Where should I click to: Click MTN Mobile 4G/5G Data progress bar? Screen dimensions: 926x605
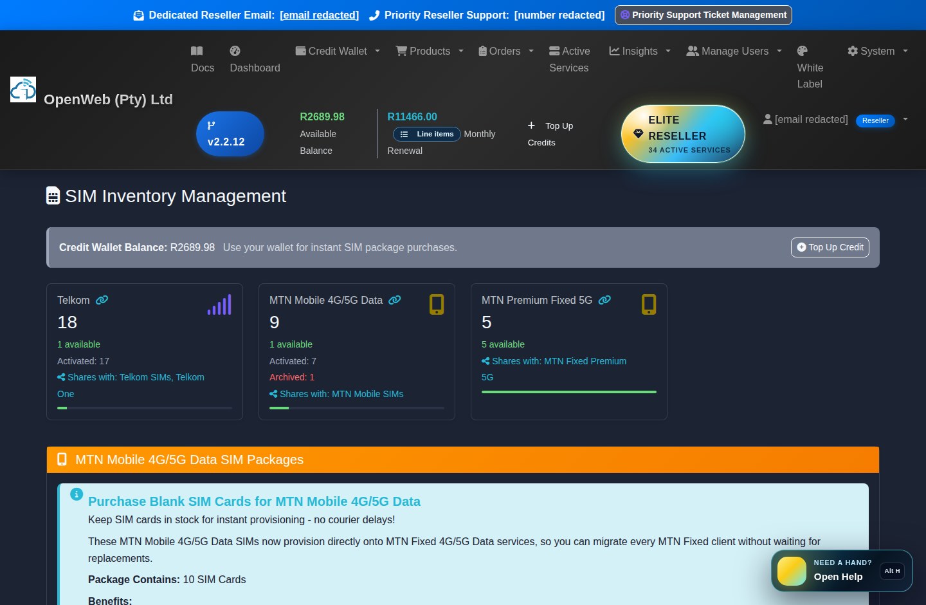pyautogui.click(x=357, y=408)
